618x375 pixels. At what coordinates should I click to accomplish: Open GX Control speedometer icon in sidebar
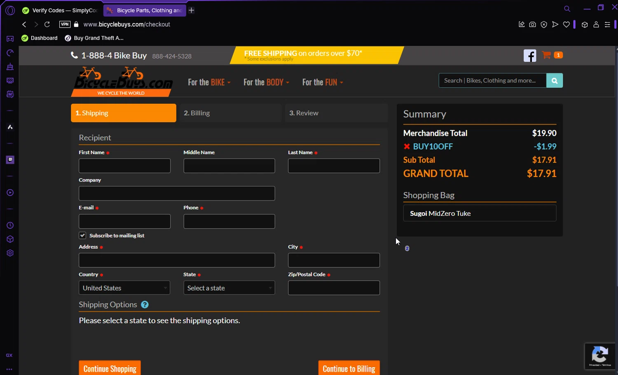click(10, 53)
